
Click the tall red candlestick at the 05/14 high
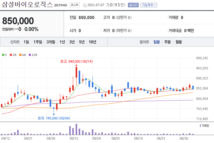76,72
